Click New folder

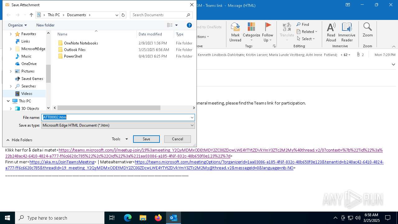coord(45,25)
